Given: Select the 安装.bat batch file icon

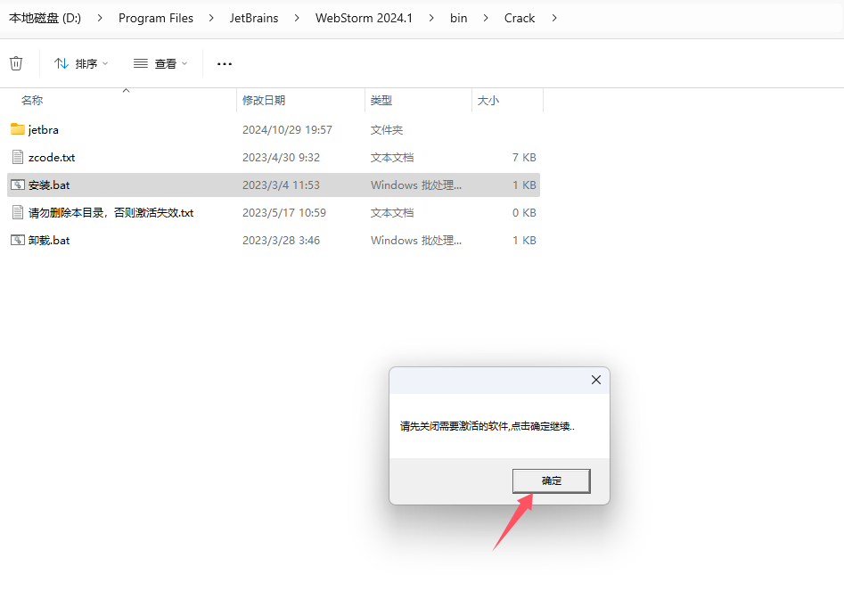Looking at the screenshot, I should pyautogui.click(x=18, y=185).
